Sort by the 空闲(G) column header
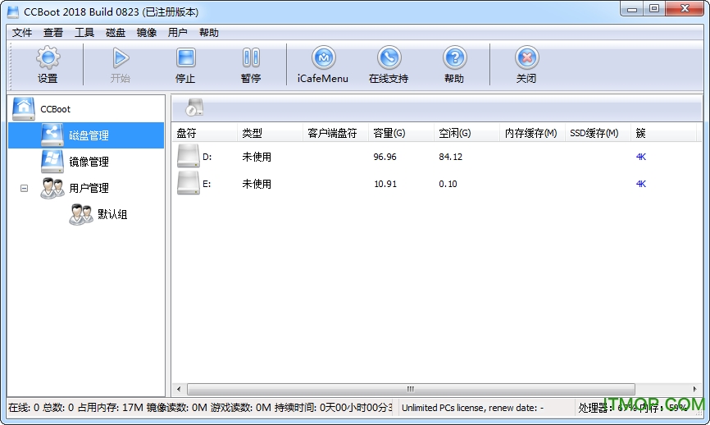Screen dimensions: 710x425 click(x=467, y=133)
